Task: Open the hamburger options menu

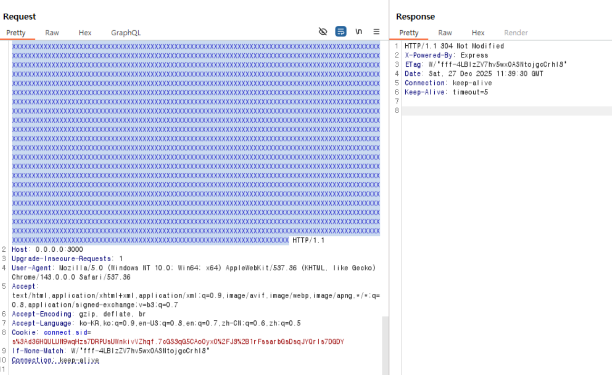Action: (x=376, y=32)
